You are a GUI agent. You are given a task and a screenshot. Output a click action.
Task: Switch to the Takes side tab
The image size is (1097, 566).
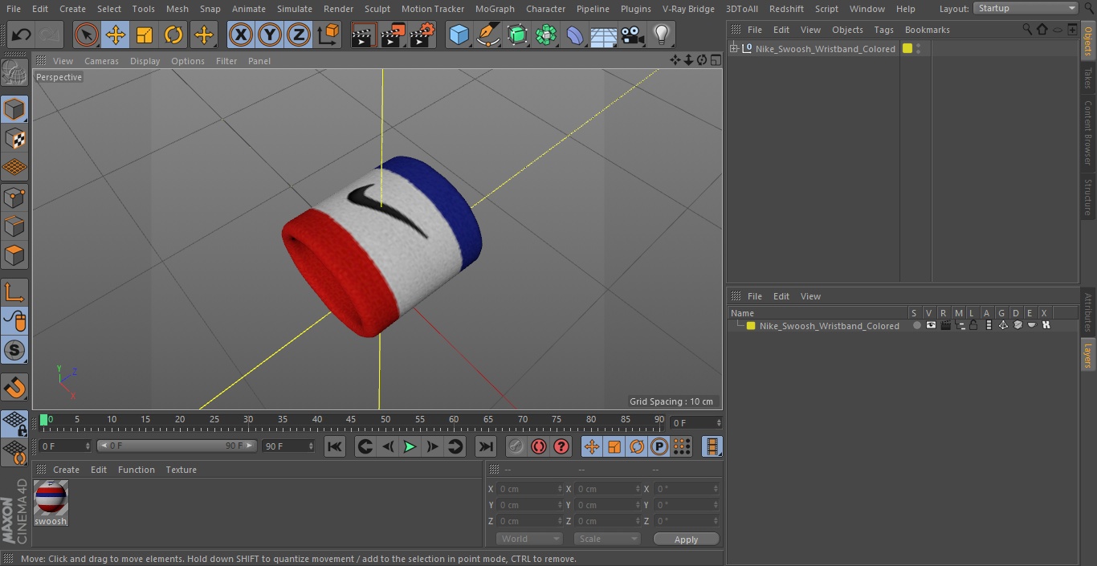[x=1088, y=78]
